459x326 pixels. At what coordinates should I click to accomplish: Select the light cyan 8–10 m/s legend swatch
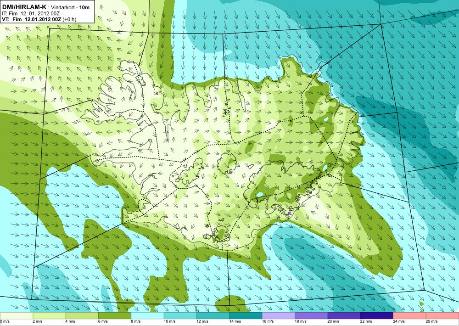tap(147, 316)
